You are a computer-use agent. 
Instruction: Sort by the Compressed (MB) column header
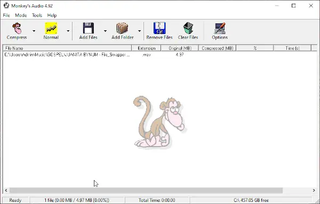pyautogui.click(x=218, y=48)
